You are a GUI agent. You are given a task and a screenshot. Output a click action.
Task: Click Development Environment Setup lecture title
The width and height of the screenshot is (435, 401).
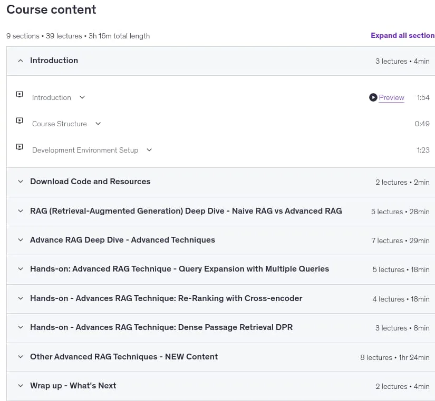pyautogui.click(x=85, y=150)
